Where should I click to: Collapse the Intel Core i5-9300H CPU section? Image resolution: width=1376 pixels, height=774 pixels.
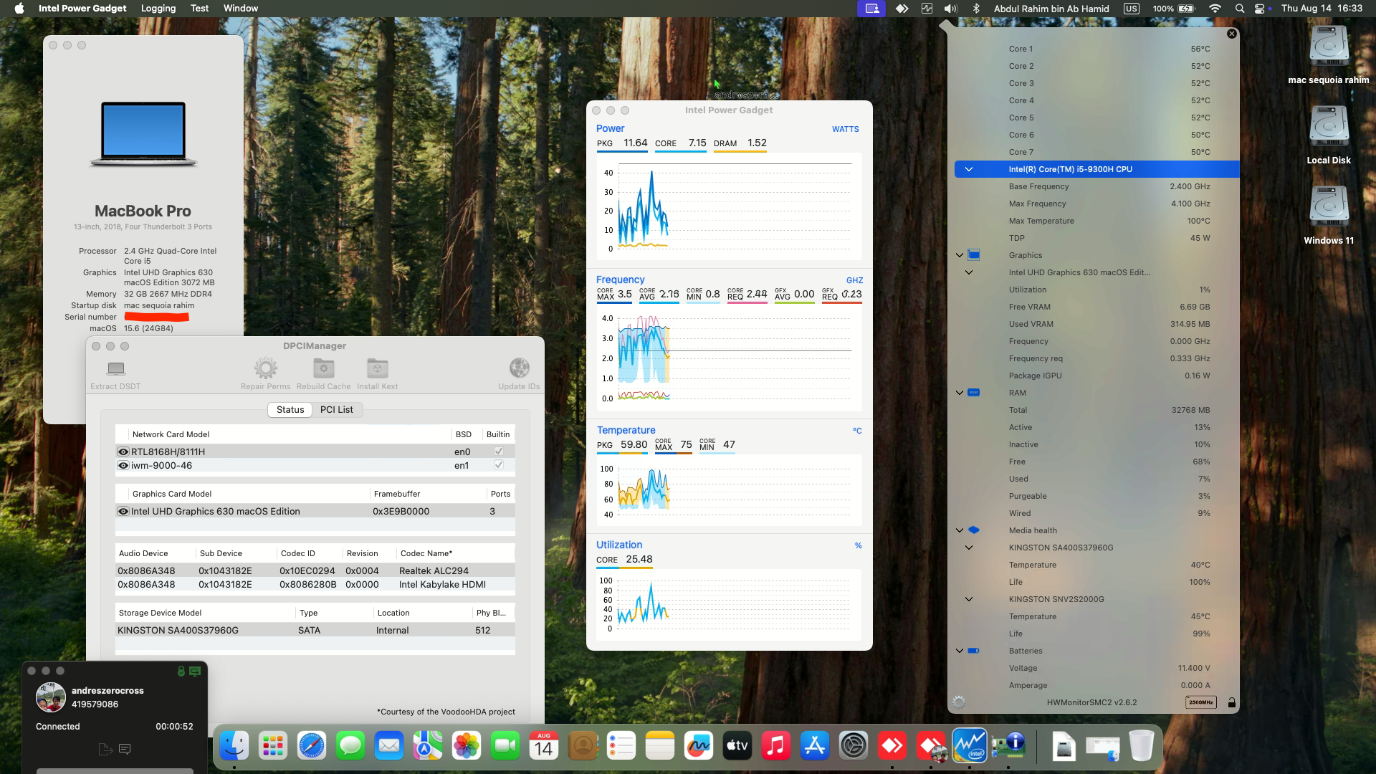click(x=969, y=169)
